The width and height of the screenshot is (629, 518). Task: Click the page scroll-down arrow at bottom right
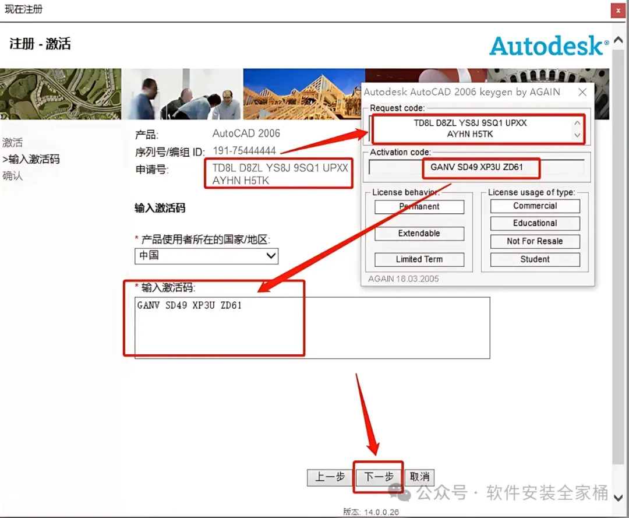pyautogui.click(x=619, y=498)
